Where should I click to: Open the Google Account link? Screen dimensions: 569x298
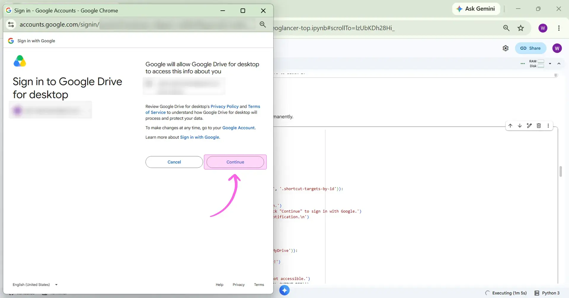coord(239,128)
